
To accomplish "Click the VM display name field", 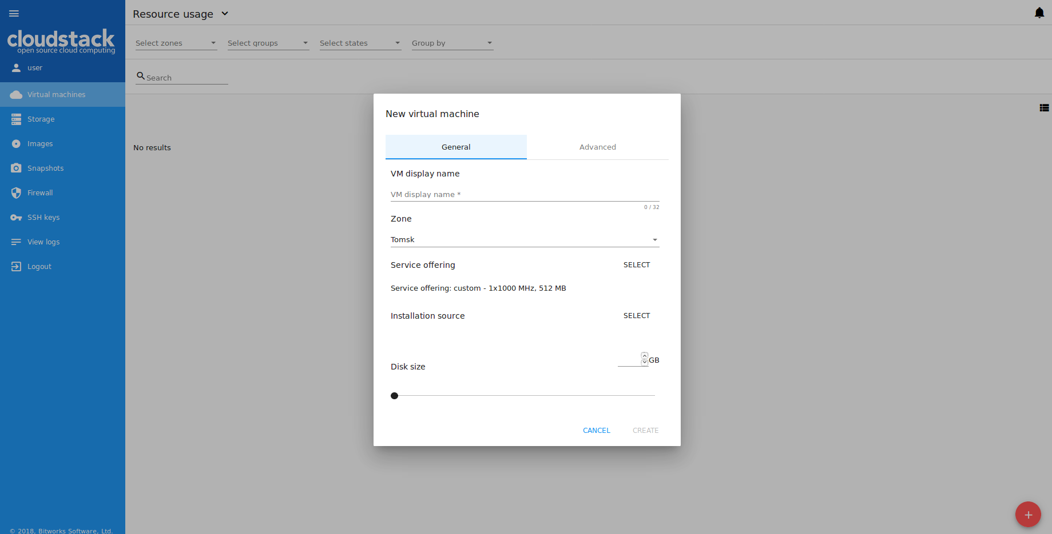I will tap(525, 195).
